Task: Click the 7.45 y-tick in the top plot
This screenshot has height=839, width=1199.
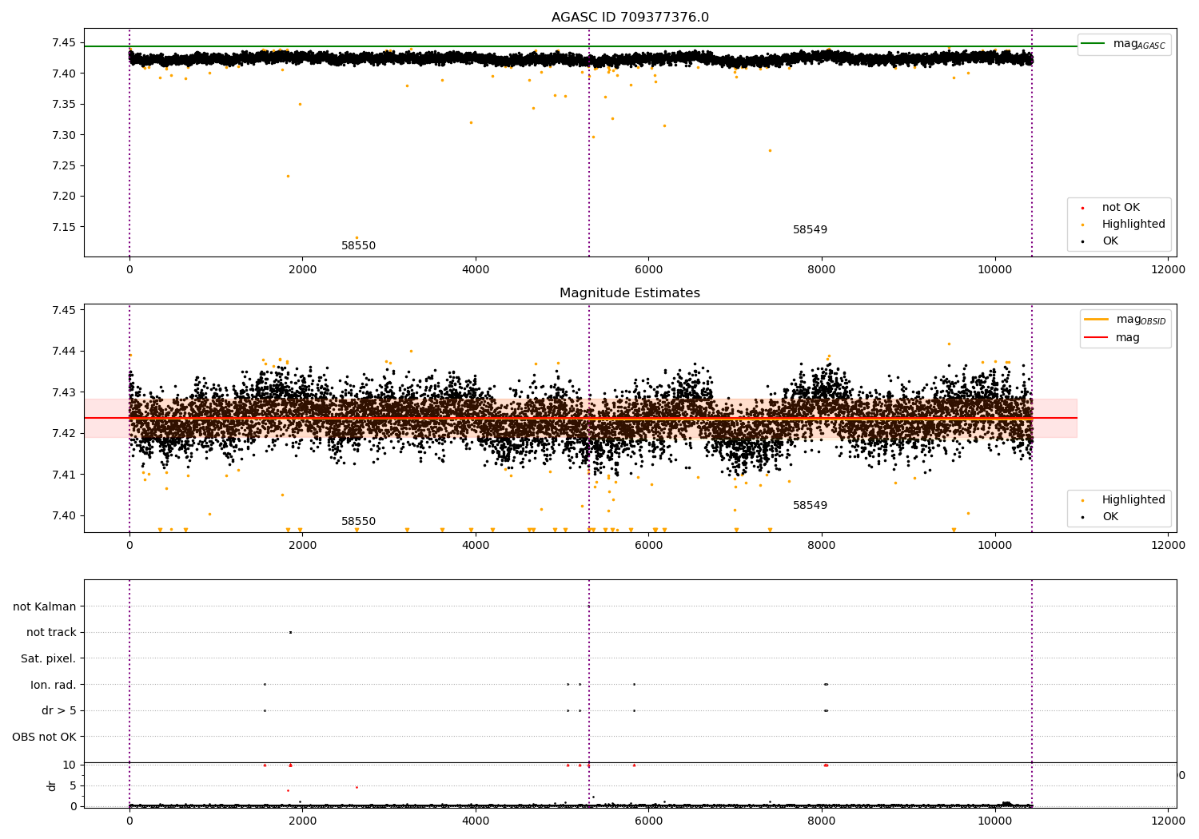Action: 65,43
